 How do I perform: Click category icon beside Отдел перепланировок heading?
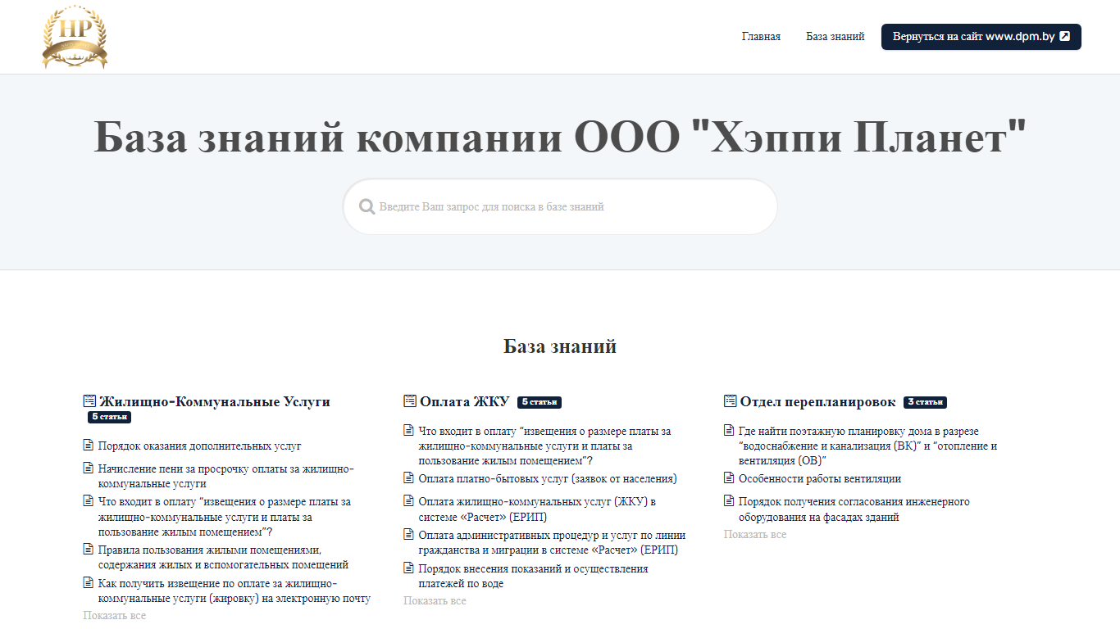pos(730,401)
